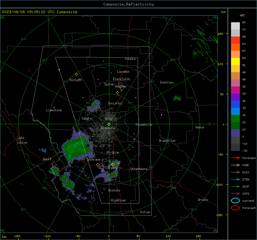Click the ThreeHills label
Image resolution: width=257 pixels, height=240 pixels.
tap(144, 125)
